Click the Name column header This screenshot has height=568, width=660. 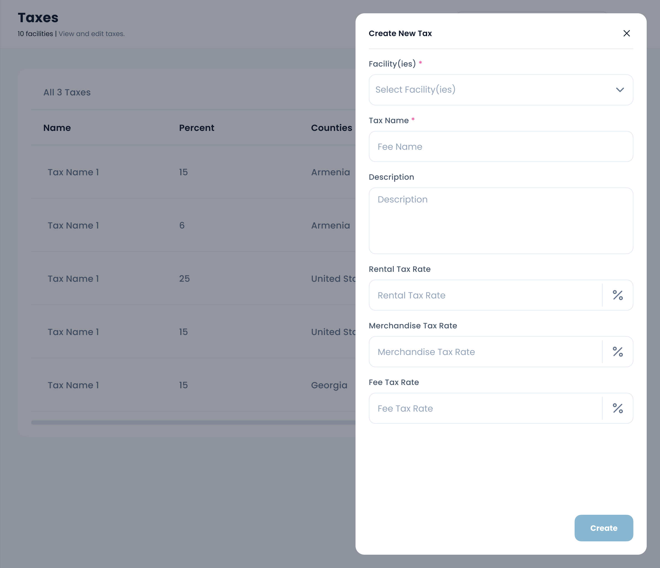click(x=57, y=128)
